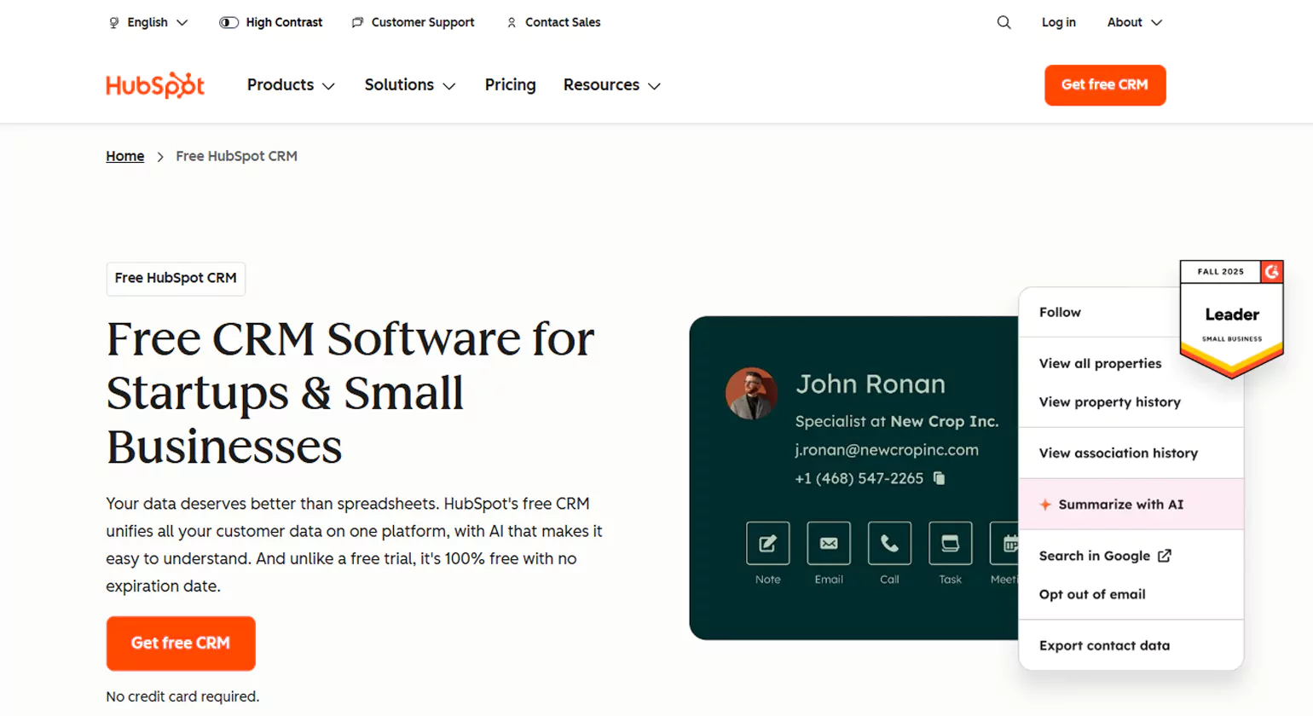Click the Call icon on the contact card

click(x=888, y=546)
